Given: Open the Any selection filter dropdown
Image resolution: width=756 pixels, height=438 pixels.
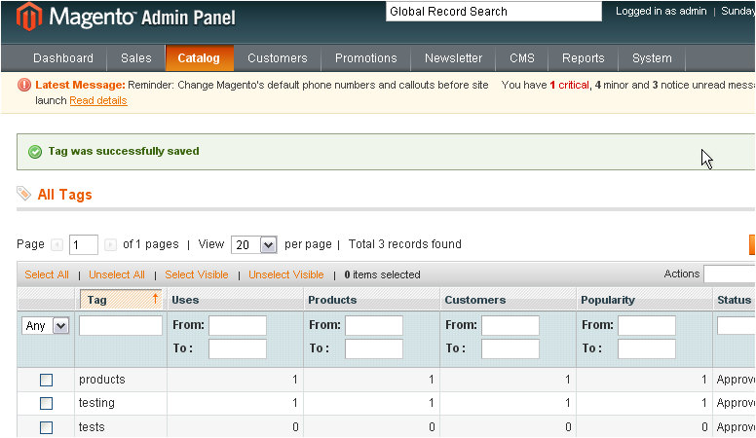Looking at the screenshot, I should 46,326.
